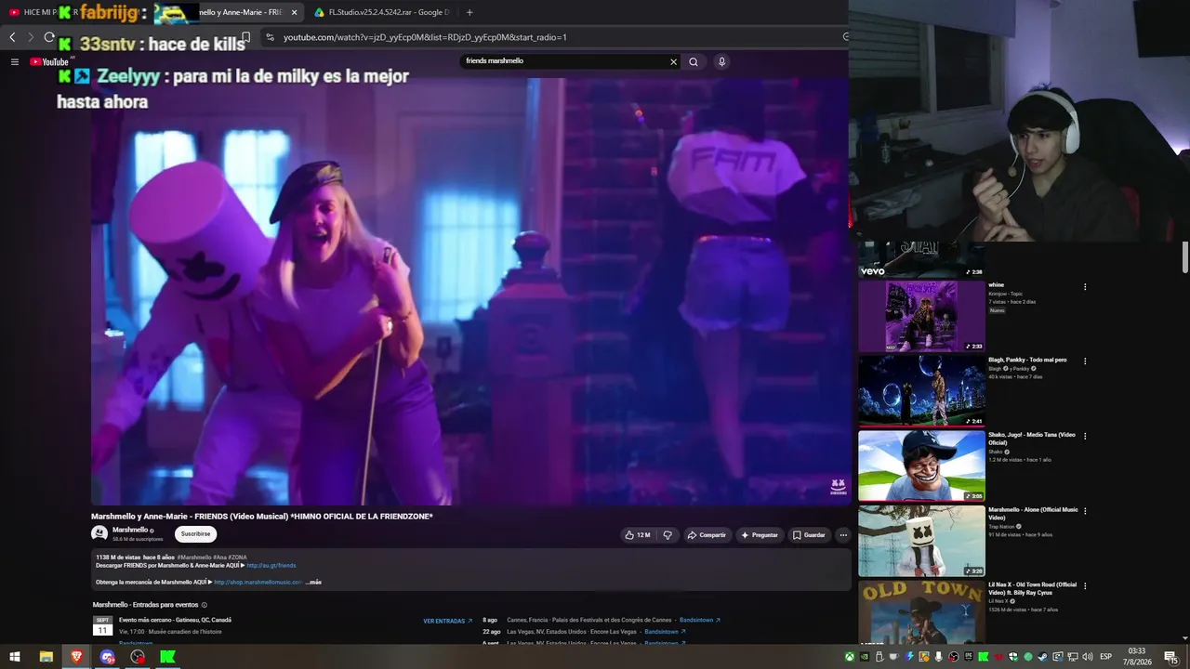The width and height of the screenshot is (1190, 669).
Task: Open the Windows Start menu
Action: coord(15,657)
